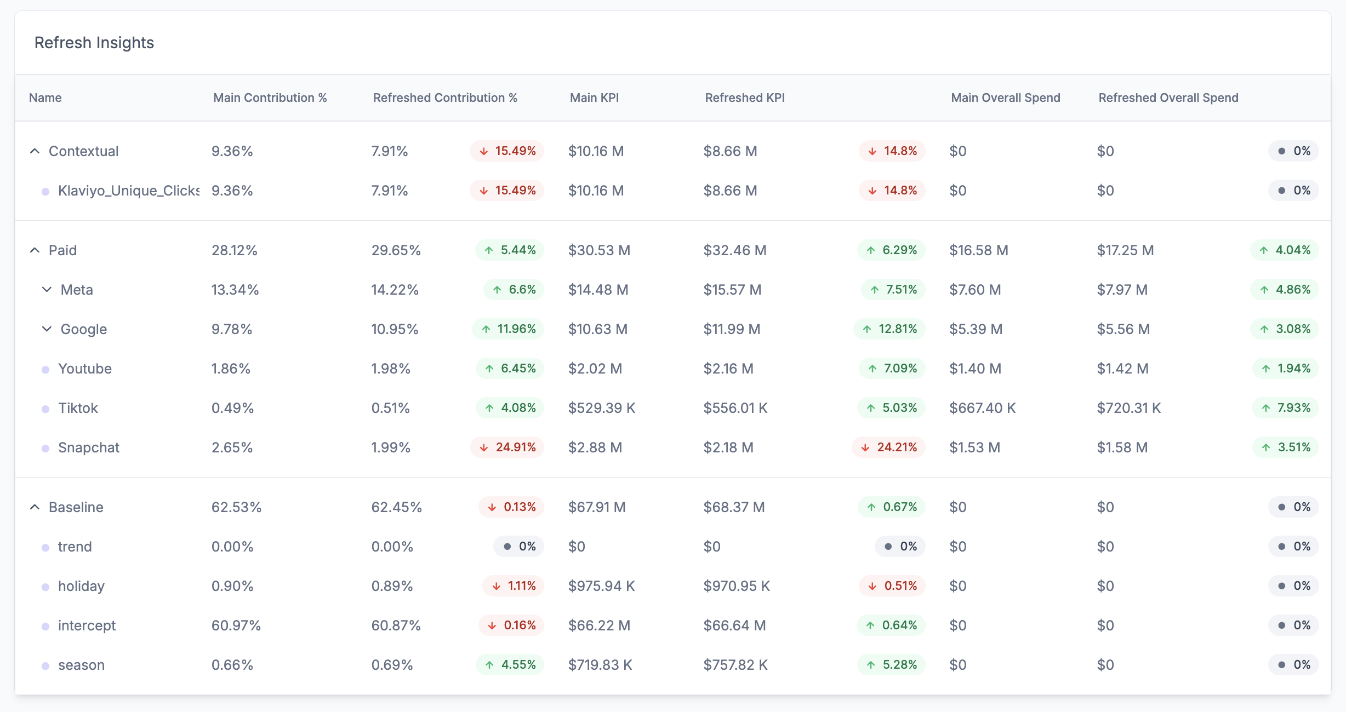Click Google's 12.81% KPI increase badge
1346x712 pixels.
[x=889, y=329]
